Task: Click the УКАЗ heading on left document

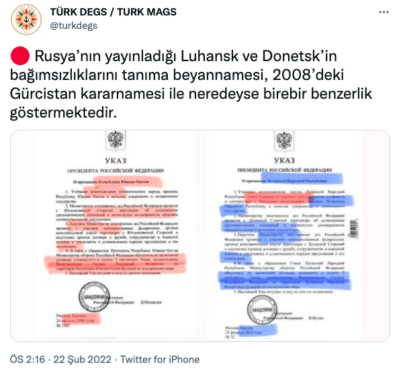Action: tap(116, 161)
